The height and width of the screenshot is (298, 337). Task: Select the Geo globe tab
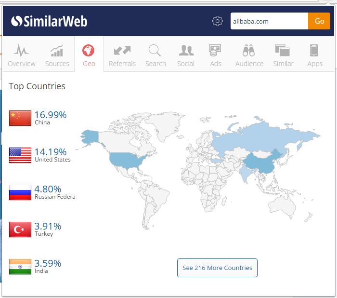[x=89, y=55]
